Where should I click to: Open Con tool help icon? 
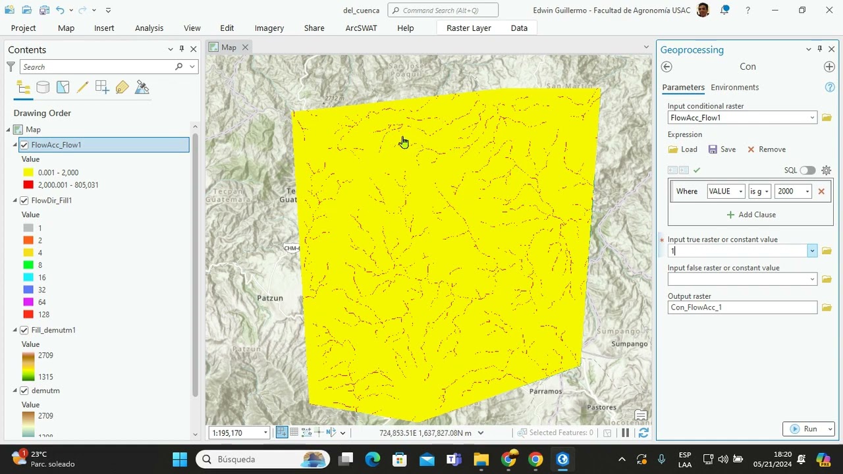tap(830, 87)
